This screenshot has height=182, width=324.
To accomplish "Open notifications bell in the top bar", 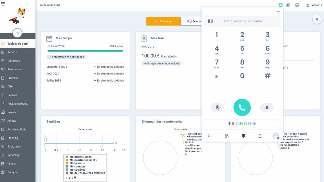I will coord(288,5).
